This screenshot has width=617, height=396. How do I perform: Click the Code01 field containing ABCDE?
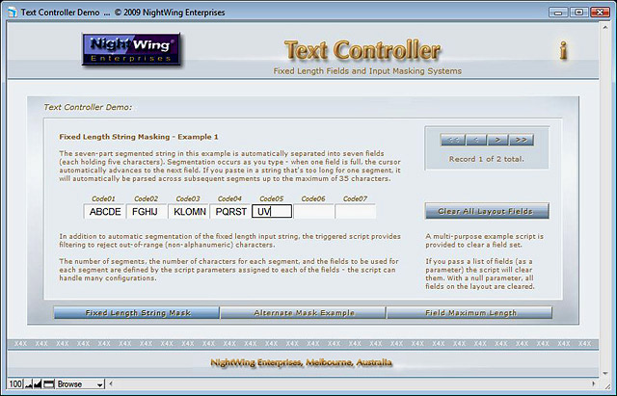[104, 212]
